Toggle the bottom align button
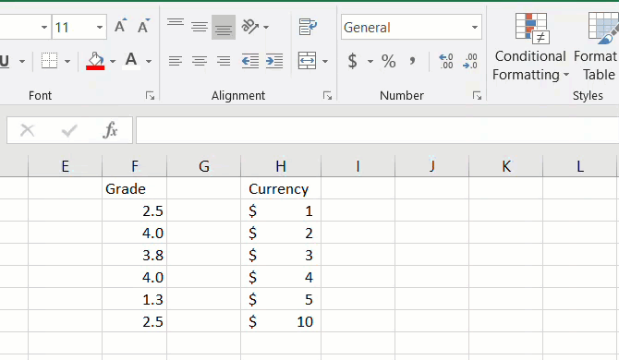Screen dimensions: 619x360 (224, 27)
